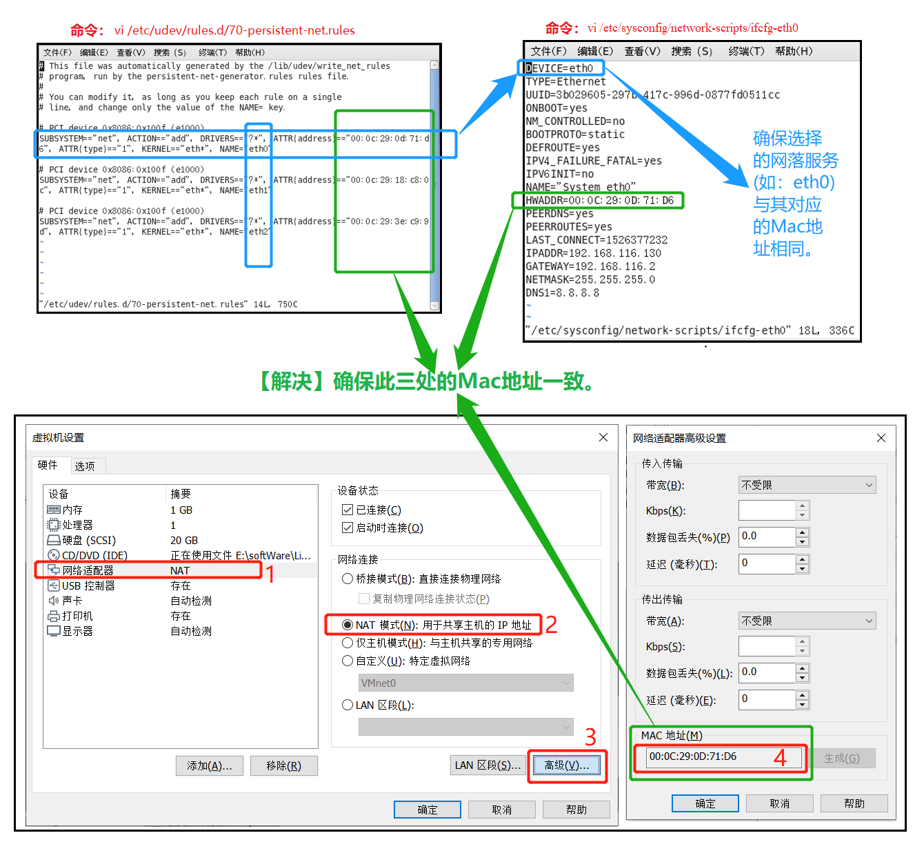Image resolution: width=924 pixels, height=842 pixels.
Task: Uncheck the 已连接 checkbox
Action: (x=348, y=510)
